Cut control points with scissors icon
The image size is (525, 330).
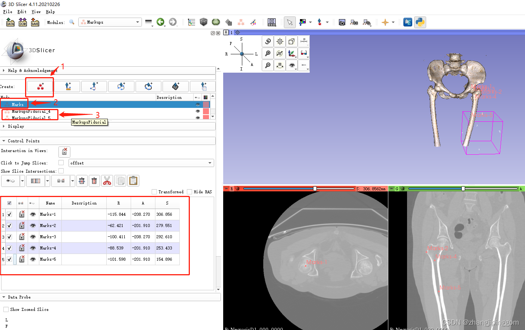(107, 181)
